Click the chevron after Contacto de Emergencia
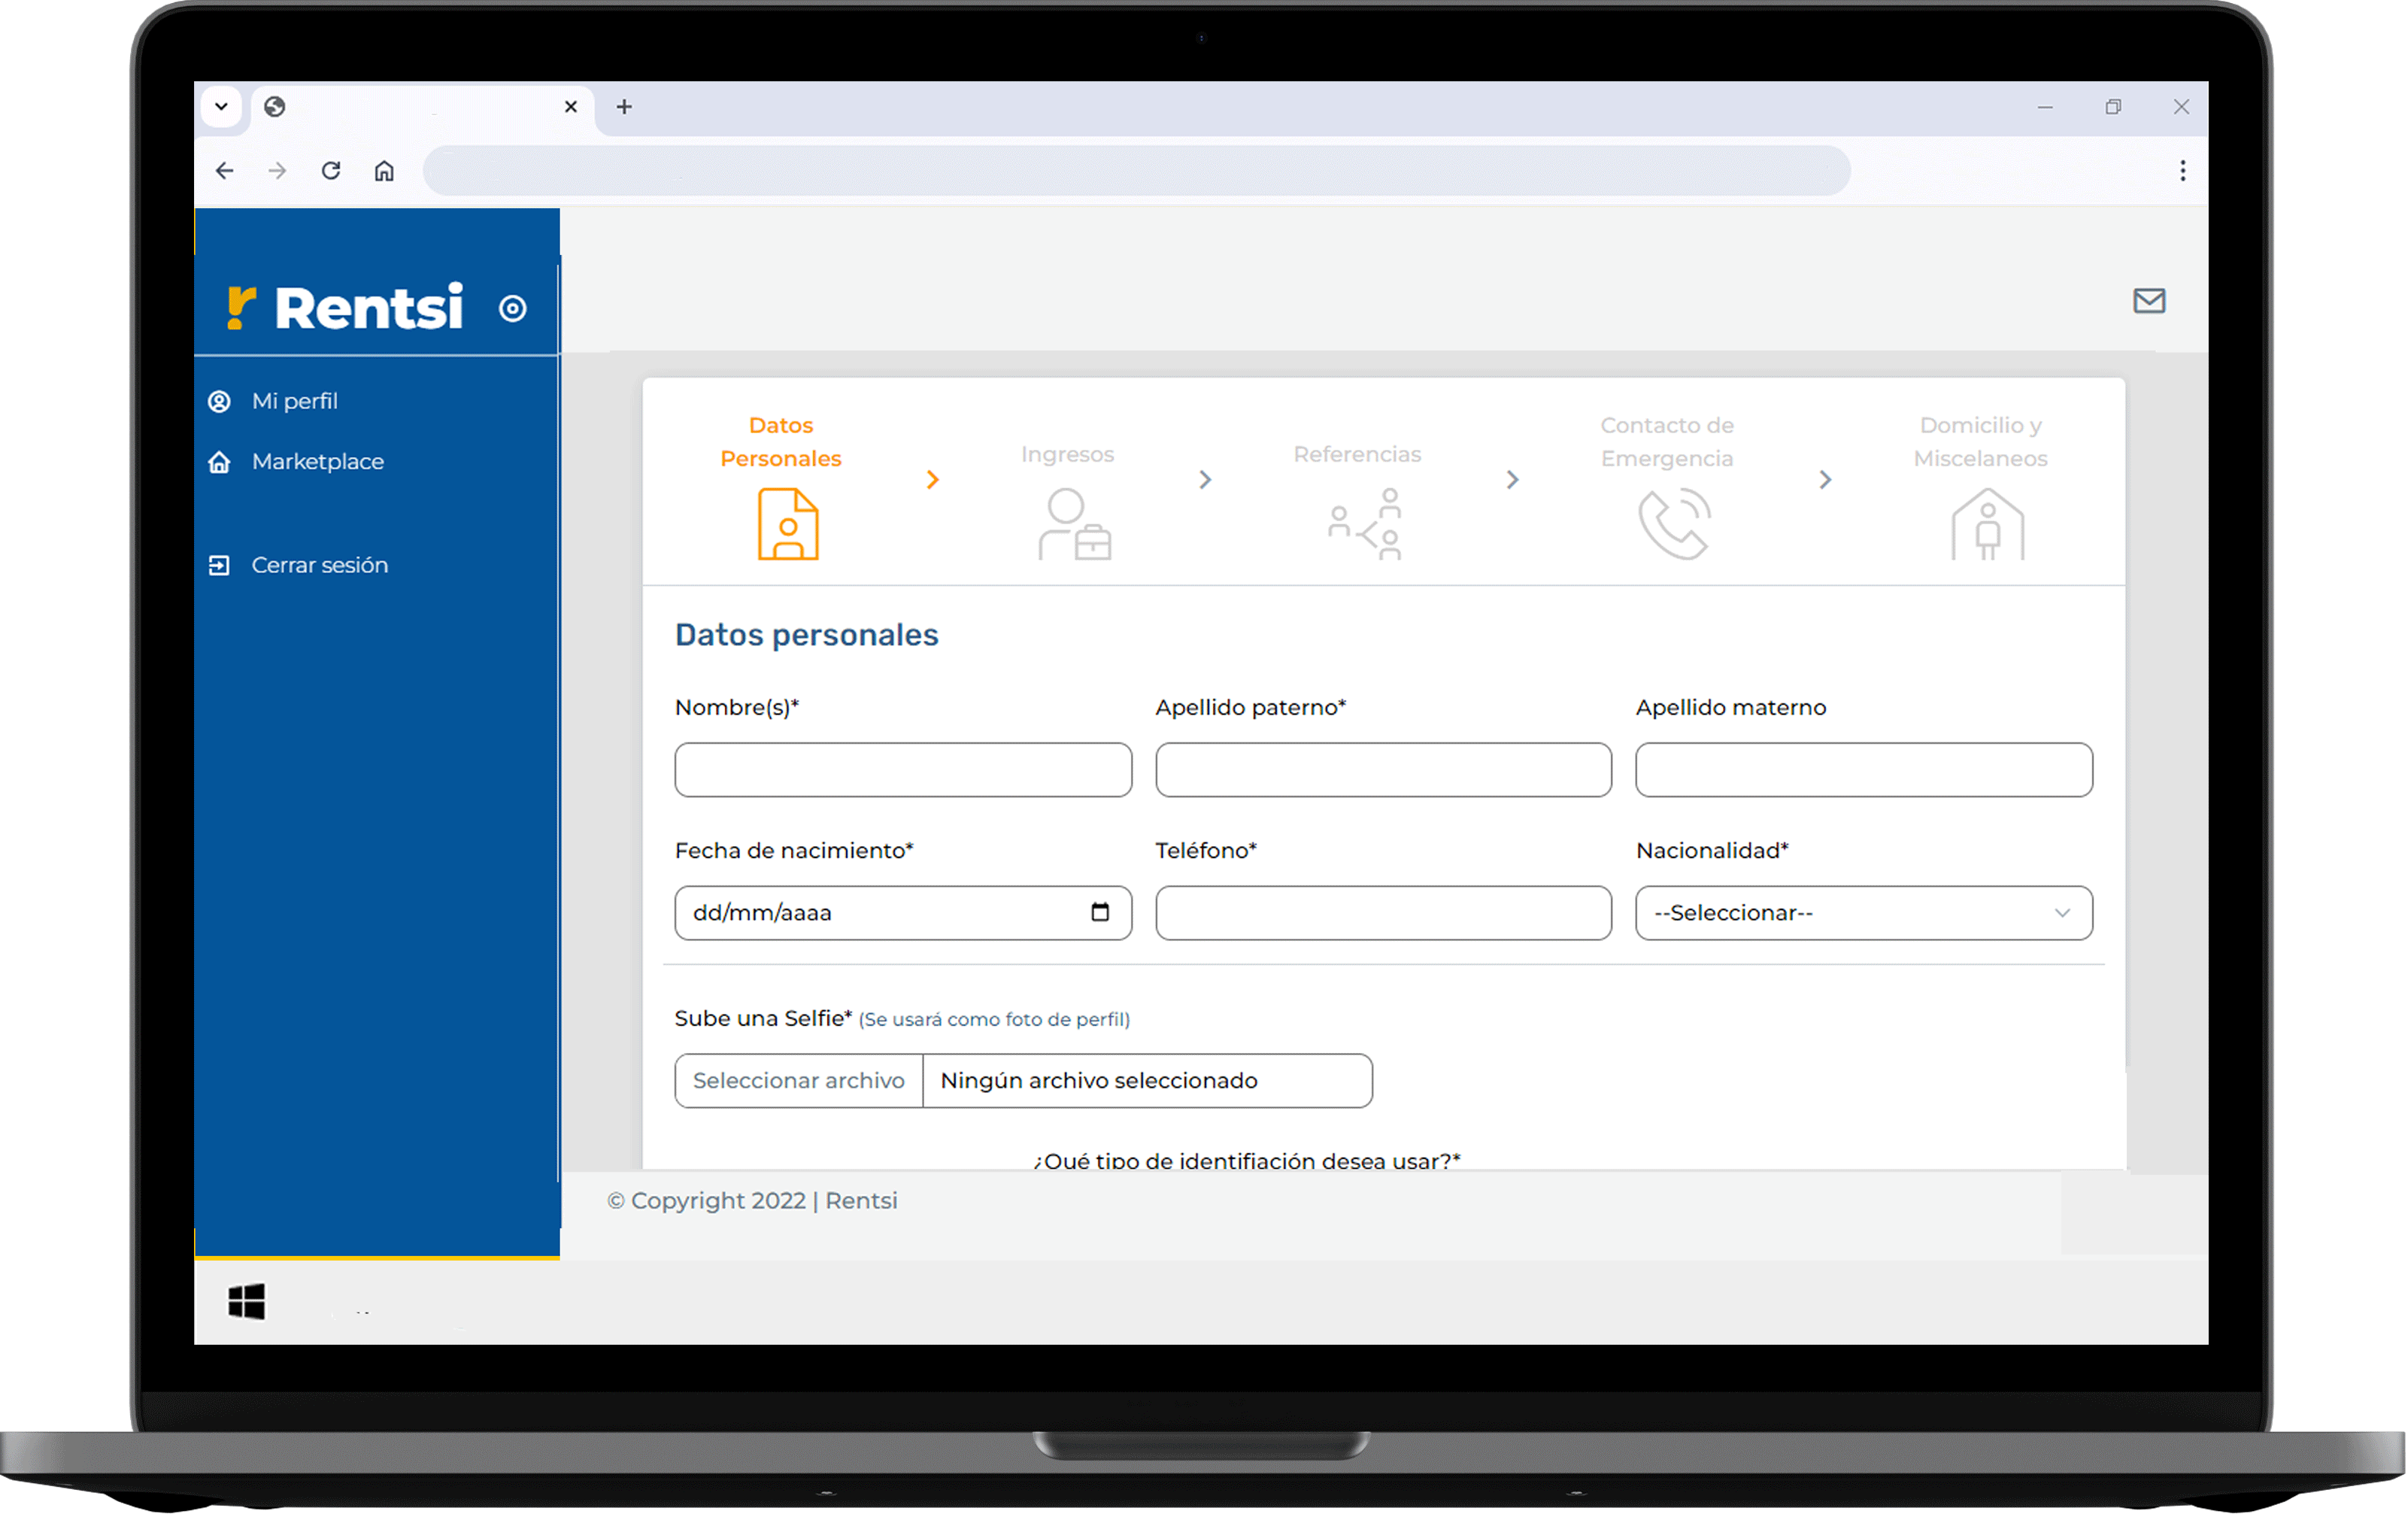Image resolution: width=2408 pixels, height=1514 pixels. (x=1825, y=480)
